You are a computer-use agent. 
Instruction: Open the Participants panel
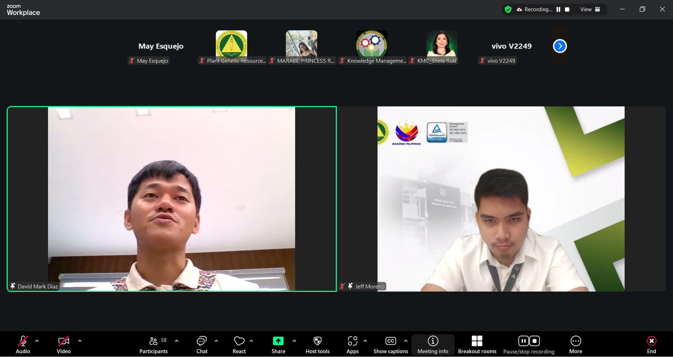pos(154,345)
